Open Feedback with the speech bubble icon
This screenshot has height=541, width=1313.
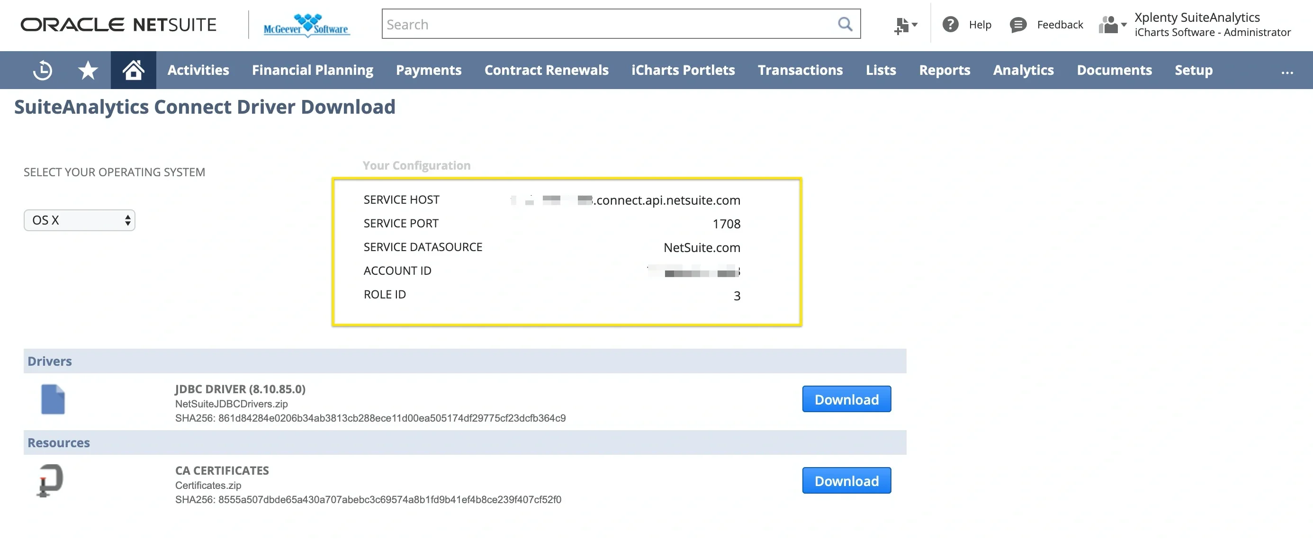pos(1018,24)
